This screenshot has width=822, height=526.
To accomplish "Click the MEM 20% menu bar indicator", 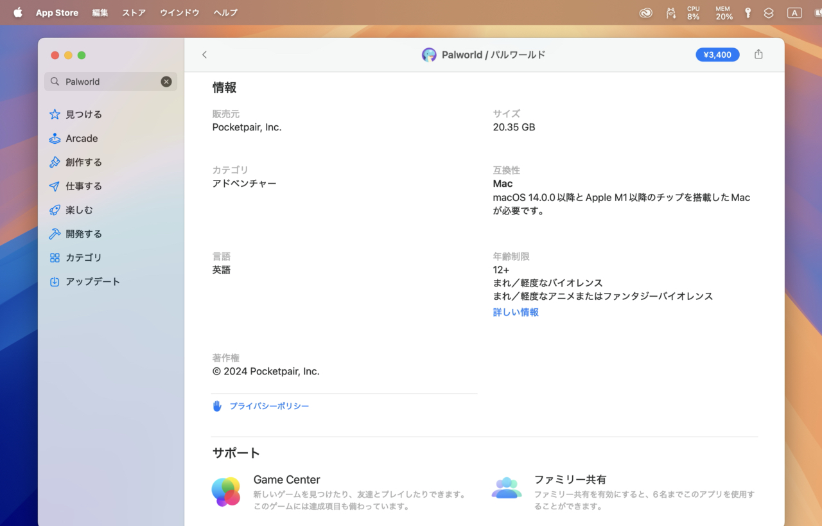I will pos(724,12).
